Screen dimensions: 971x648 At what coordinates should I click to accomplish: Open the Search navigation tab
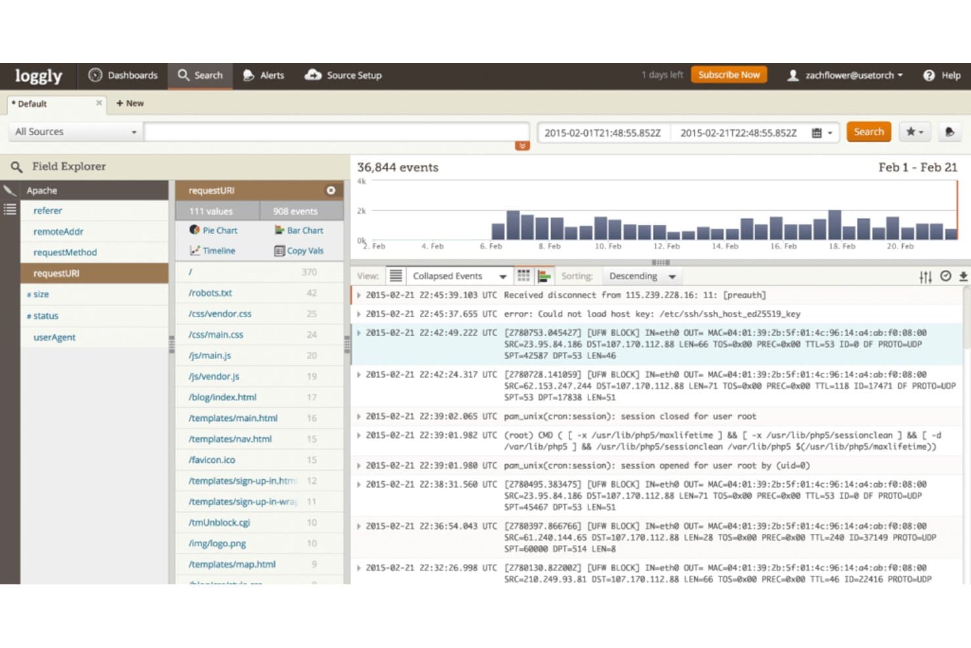click(x=200, y=76)
